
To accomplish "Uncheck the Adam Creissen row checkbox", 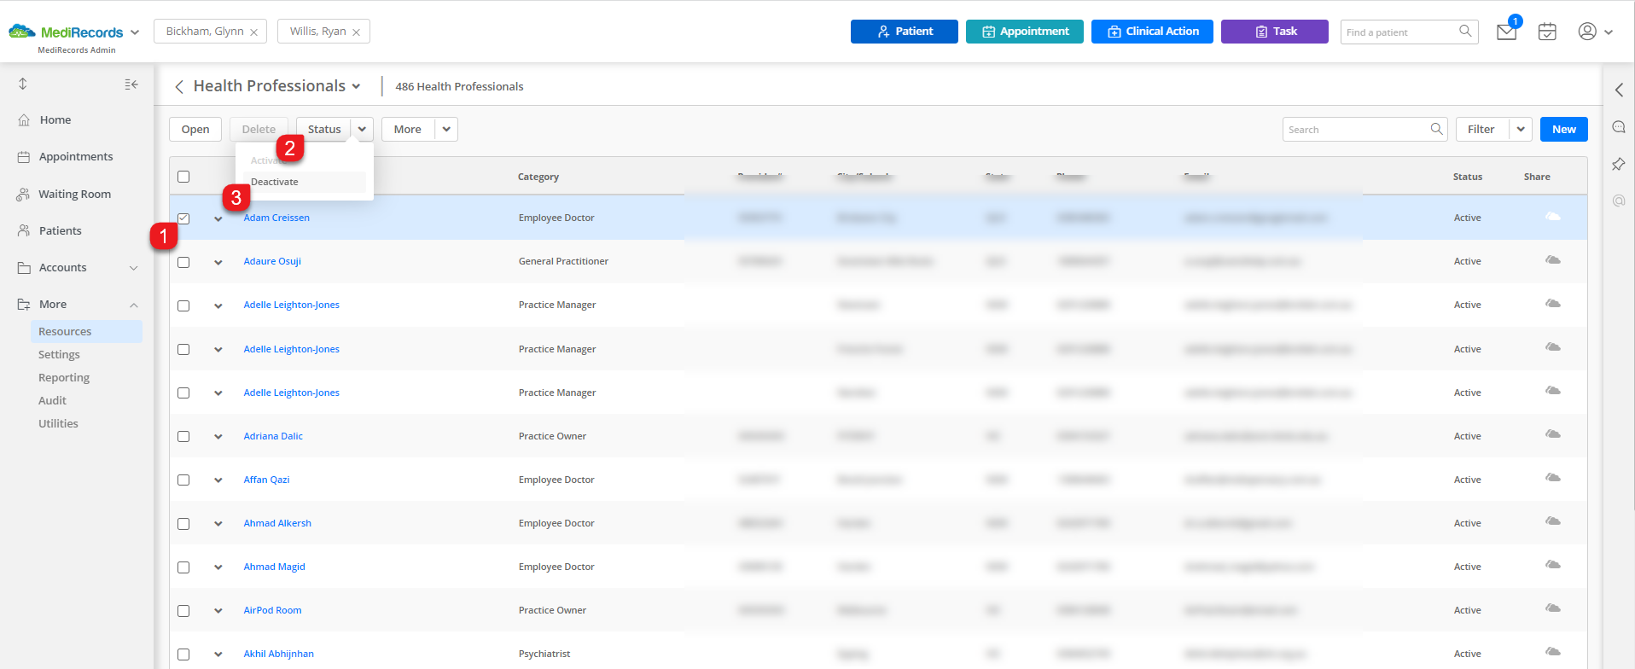I will pos(183,218).
